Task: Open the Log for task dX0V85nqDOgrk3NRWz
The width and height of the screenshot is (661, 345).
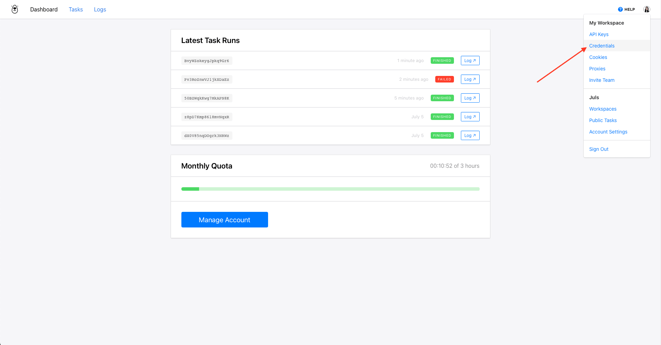Action: [x=470, y=135]
